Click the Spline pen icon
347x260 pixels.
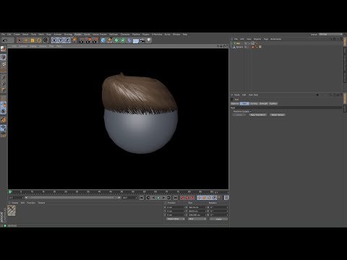pos(110,40)
